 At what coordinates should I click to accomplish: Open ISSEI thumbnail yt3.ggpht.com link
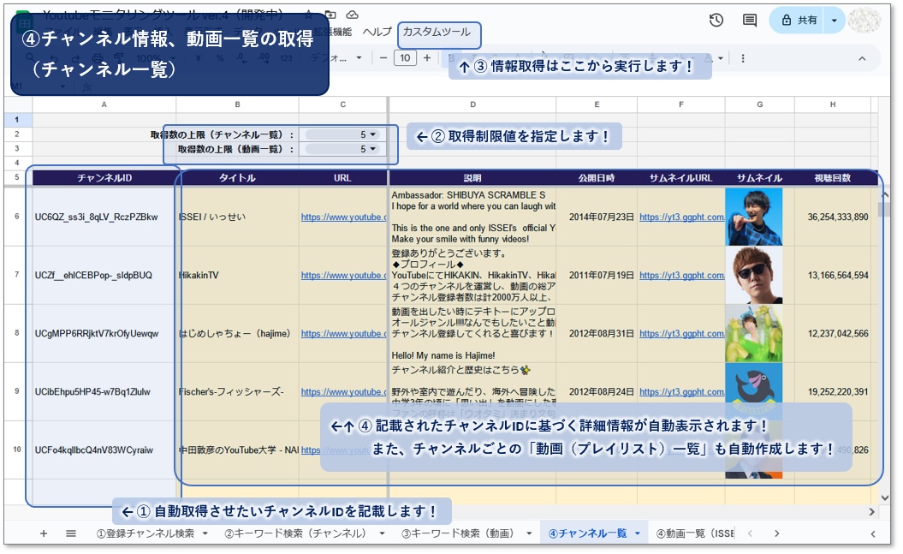[681, 217]
